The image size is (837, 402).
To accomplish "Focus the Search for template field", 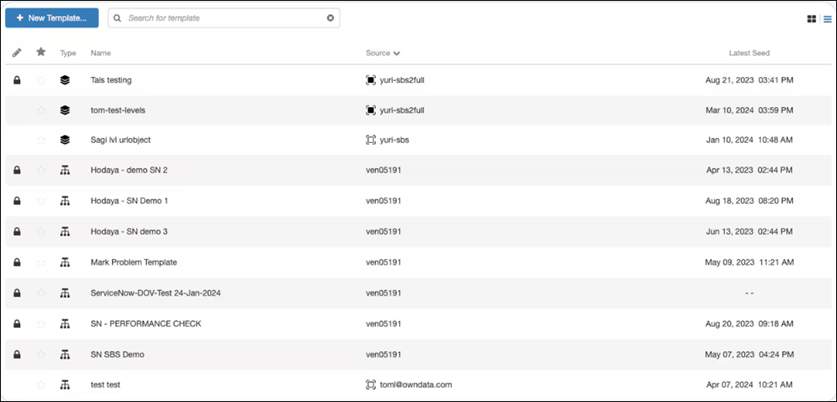I will (224, 18).
